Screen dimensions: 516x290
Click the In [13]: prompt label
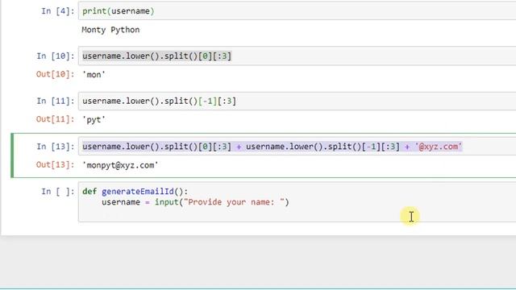[56, 147]
